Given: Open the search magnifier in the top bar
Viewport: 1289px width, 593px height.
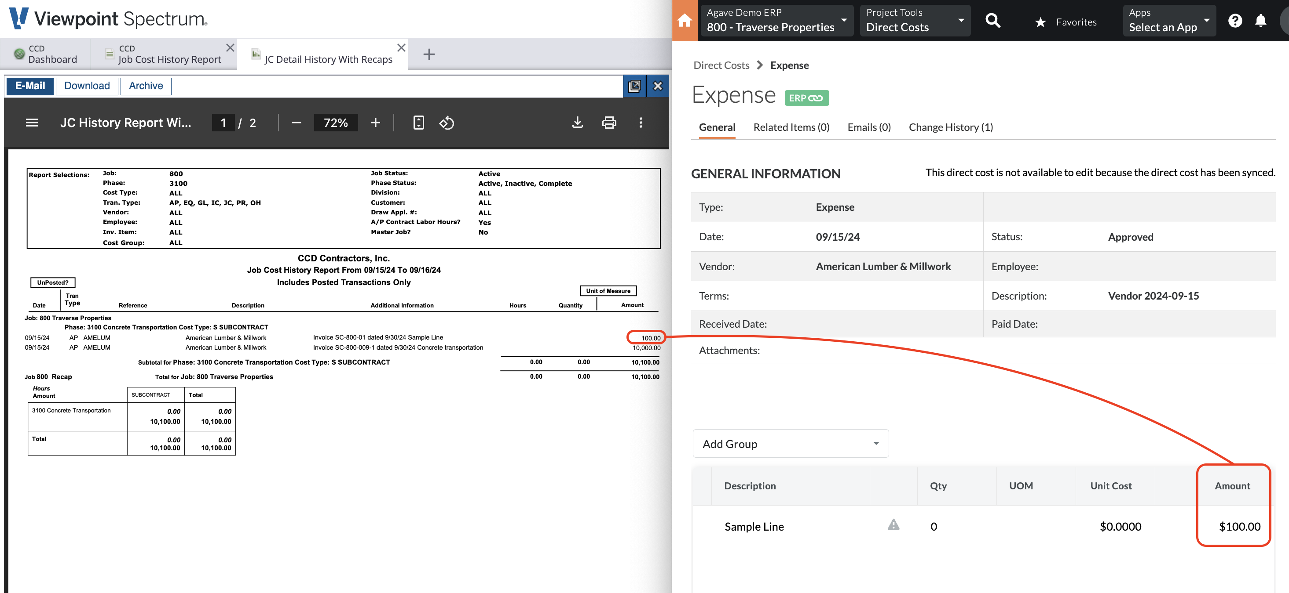Looking at the screenshot, I should (993, 21).
